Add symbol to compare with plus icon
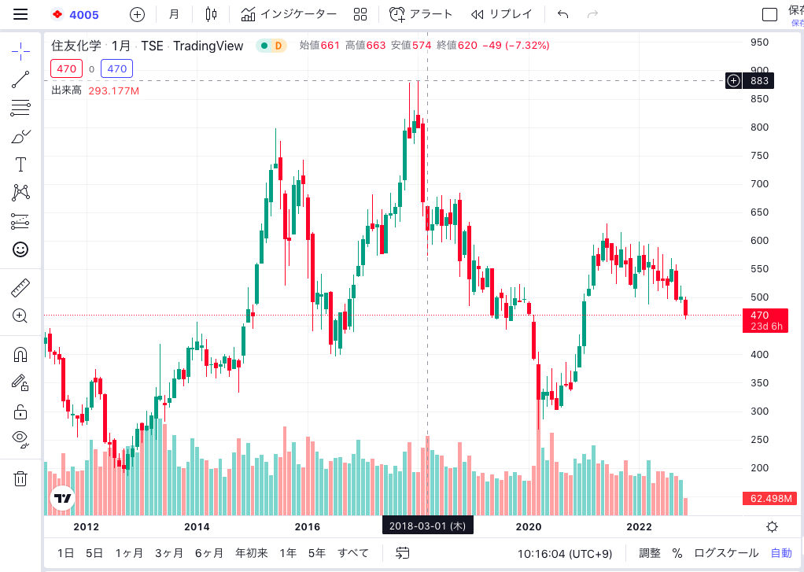 [138, 14]
